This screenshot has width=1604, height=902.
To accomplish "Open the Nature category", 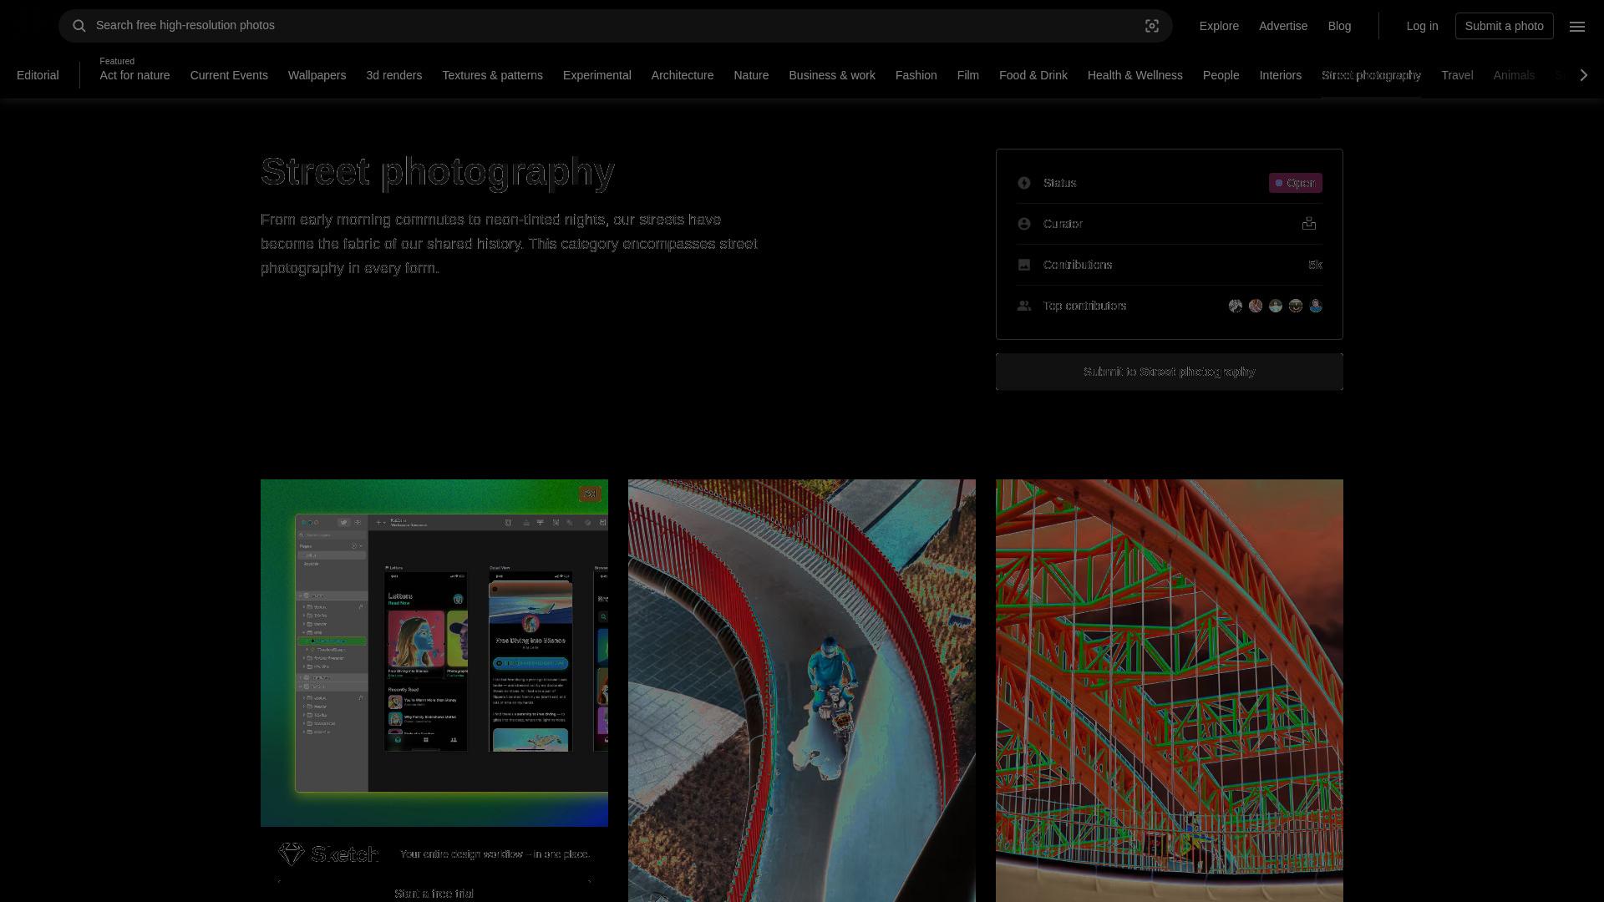I will click(751, 75).
